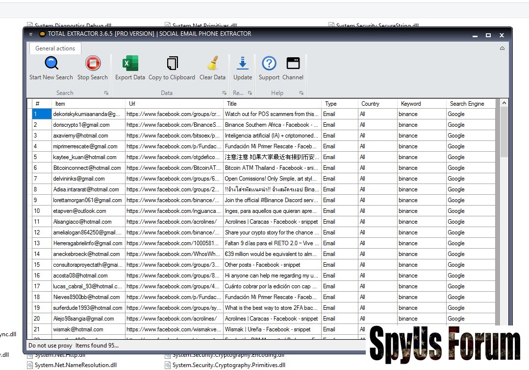The image size is (529, 370).
Task: Expand the Help group dialog launcher
Action: (x=302, y=93)
